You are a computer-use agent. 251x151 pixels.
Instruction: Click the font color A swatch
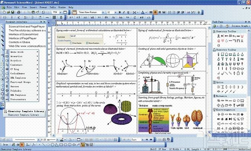[142, 12]
